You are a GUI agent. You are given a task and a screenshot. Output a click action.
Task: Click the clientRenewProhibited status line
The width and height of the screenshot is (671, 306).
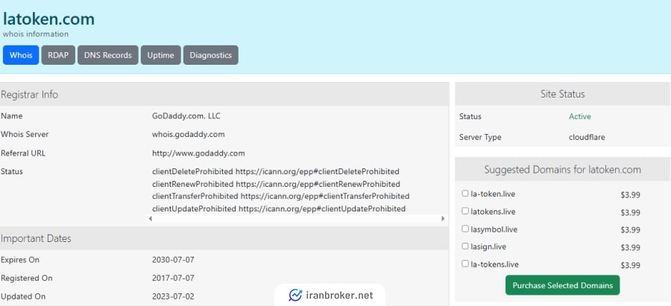pyautogui.click(x=276, y=184)
